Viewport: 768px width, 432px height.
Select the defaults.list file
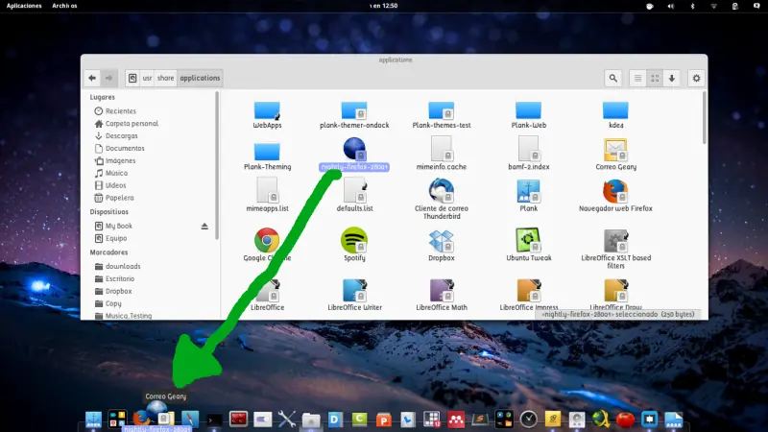354,195
